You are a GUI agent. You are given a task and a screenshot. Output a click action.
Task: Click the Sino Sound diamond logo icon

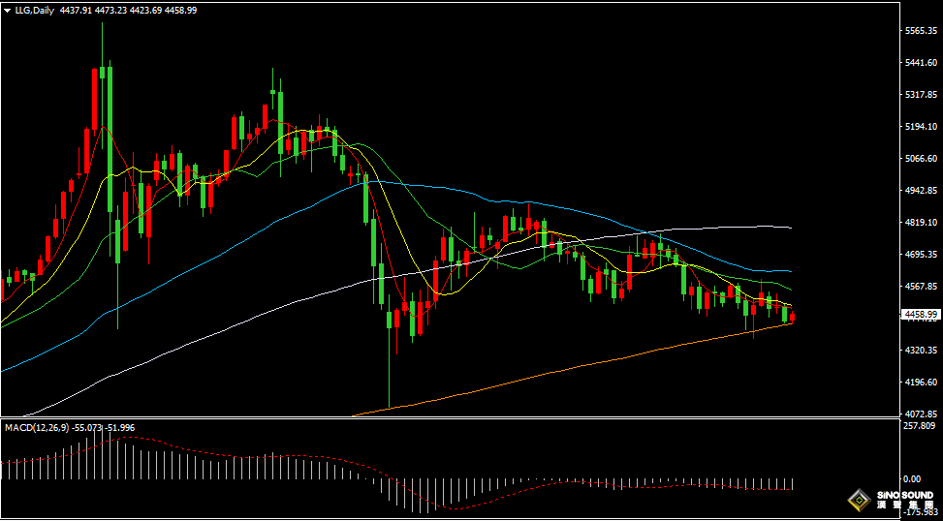click(x=860, y=501)
